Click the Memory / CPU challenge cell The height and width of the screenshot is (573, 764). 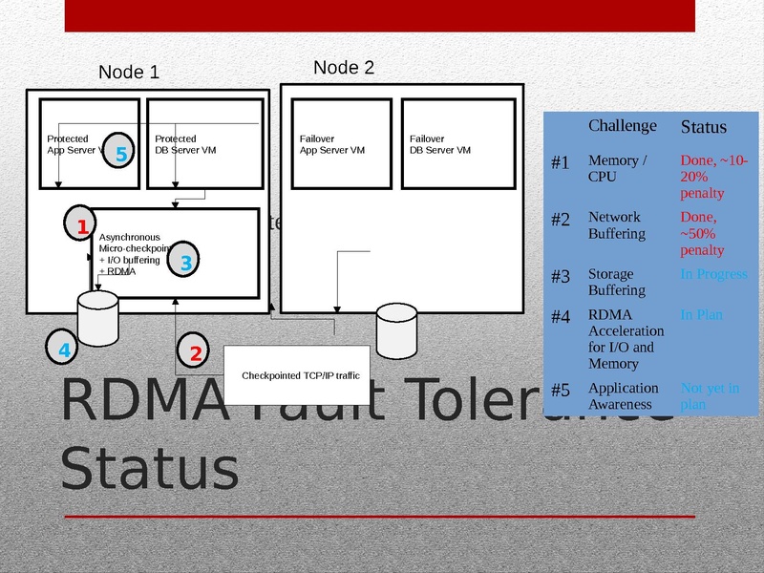point(617,169)
